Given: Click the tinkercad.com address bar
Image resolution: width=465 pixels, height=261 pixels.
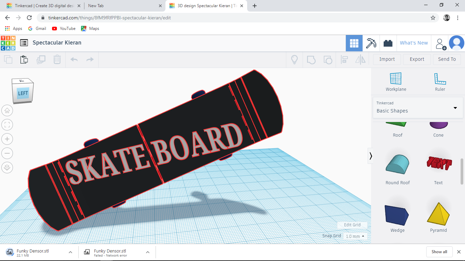Looking at the screenshot, I should tap(231, 18).
